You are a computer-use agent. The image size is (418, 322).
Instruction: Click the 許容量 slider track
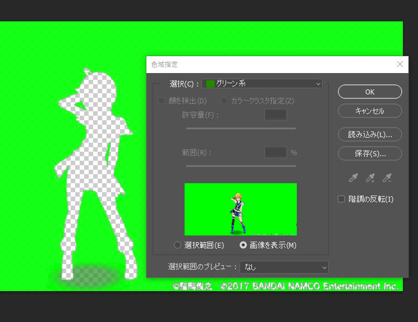click(x=241, y=129)
